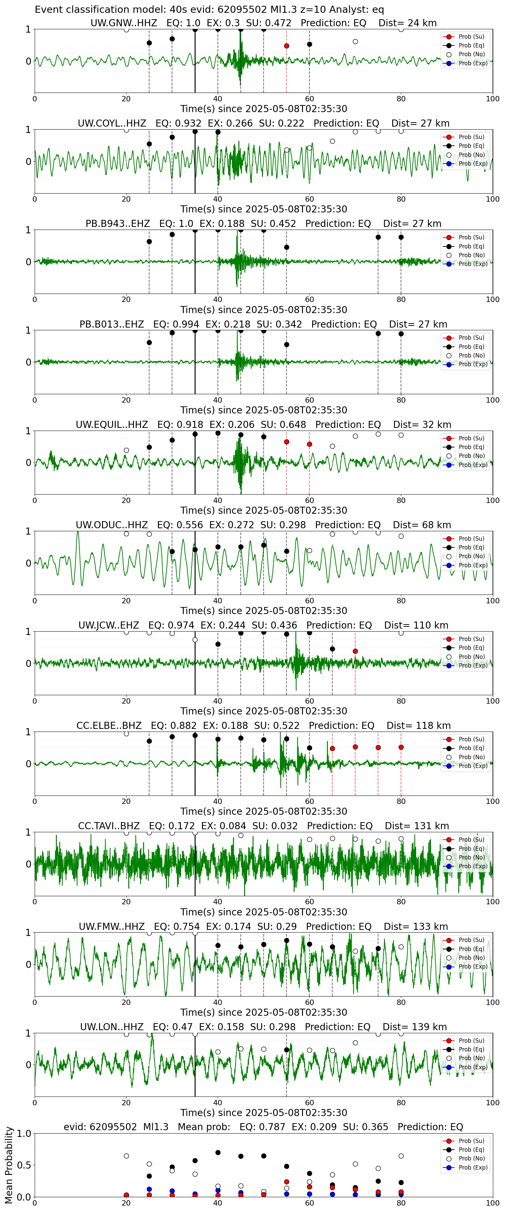This screenshot has width=505, height=1212.
Task: Click the open No marker at 35s in JCW plot
Action: (195, 640)
